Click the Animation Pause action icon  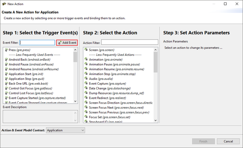pos(86,64)
